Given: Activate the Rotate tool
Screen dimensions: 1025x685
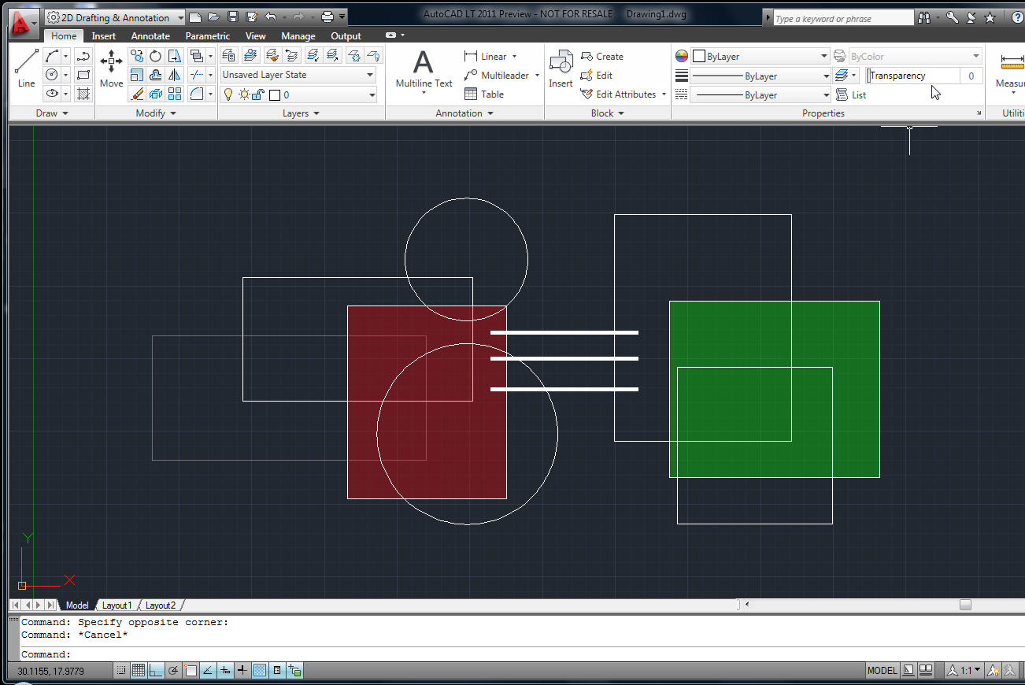Looking at the screenshot, I should [154, 56].
